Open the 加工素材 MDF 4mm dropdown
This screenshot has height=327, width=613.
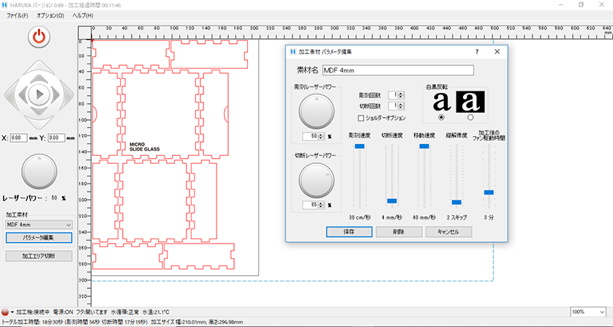(x=38, y=225)
